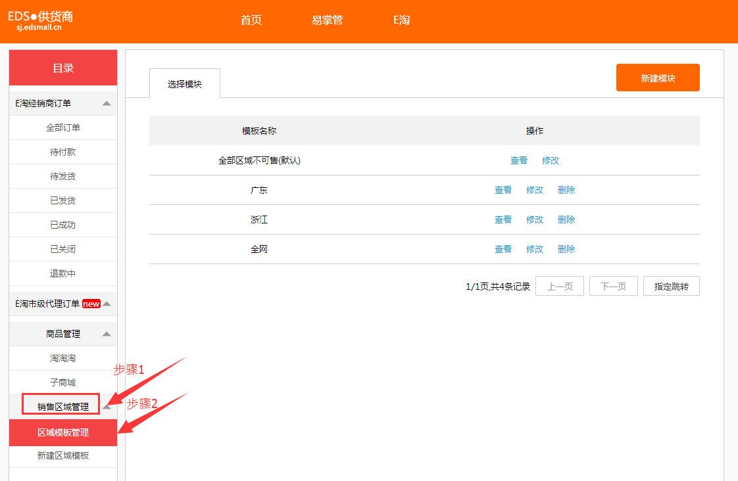Click 商品管理 header text
Image resolution: width=738 pixels, height=481 pixels.
pyautogui.click(x=63, y=334)
